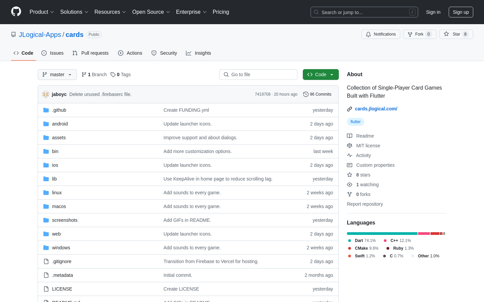The width and height of the screenshot is (484, 302).
Task: Click the screenshots folder icon
Action: 46,220
